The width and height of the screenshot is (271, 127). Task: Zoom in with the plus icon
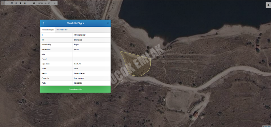point(3,3)
